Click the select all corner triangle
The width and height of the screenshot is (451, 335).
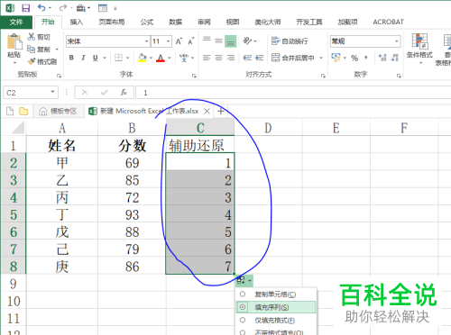coord(18,128)
